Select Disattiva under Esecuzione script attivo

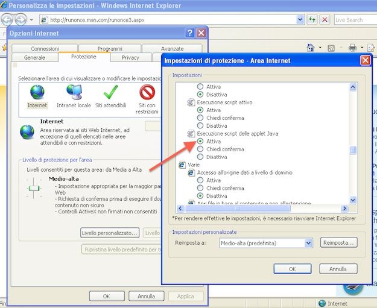pyautogui.click(x=201, y=126)
